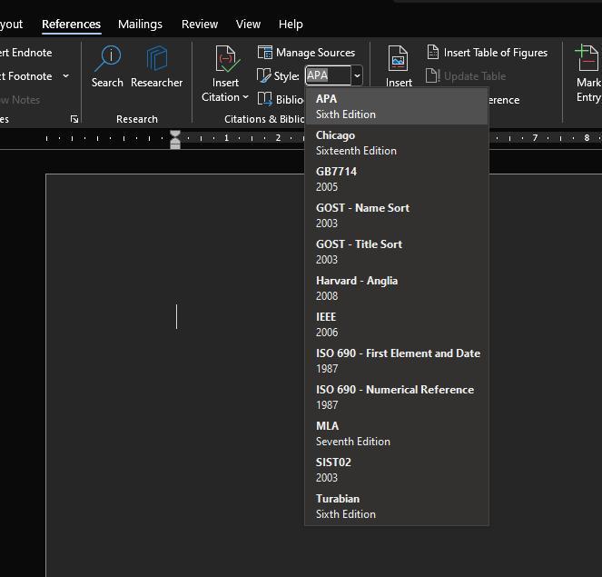Open the Review tab
This screenshot has height=577, width=602.
pos(200,25)
